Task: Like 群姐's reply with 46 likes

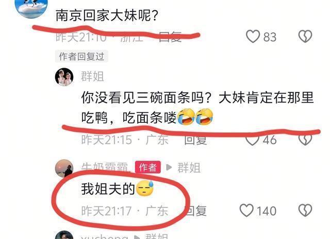Action: [252, 140]
